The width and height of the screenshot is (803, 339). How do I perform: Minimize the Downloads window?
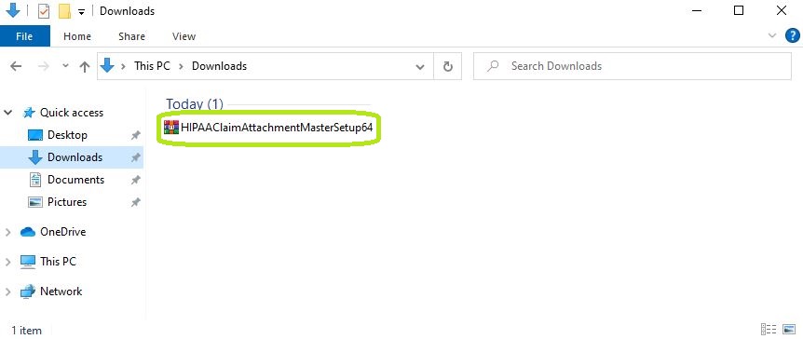[x=696, y=10]
